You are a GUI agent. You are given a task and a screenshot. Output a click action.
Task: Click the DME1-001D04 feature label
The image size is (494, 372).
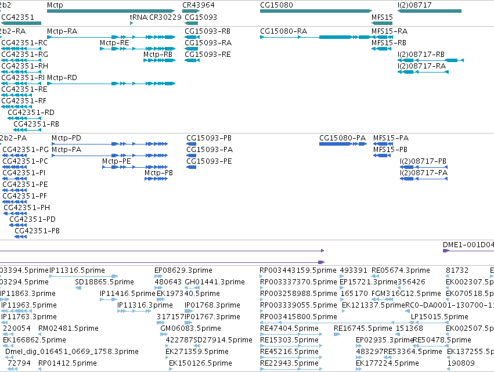click(468, 245)
